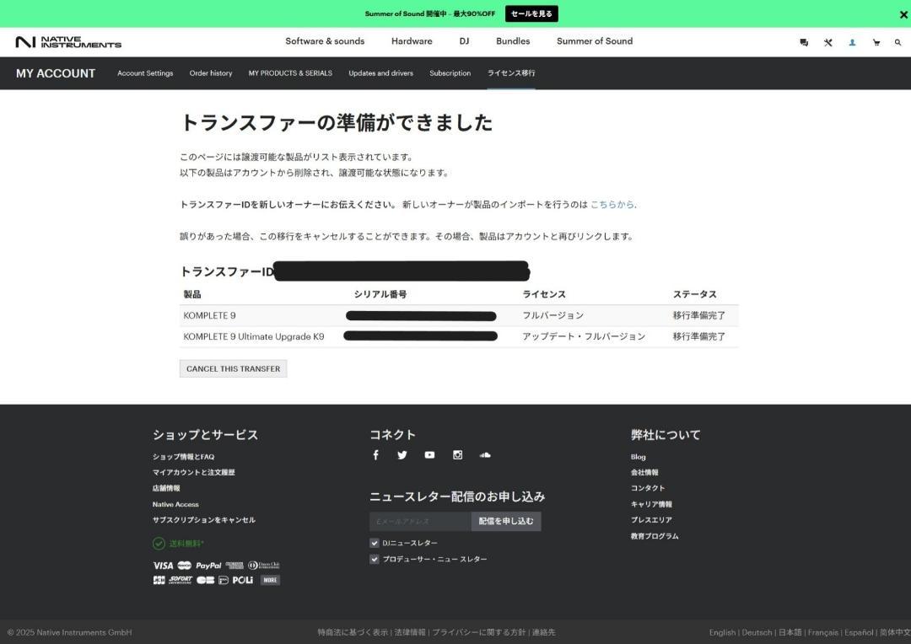Open MY PRODUCTS & SERIALS tab
Image resolution: width=911 pixels, height=644 pixels.
290,73
